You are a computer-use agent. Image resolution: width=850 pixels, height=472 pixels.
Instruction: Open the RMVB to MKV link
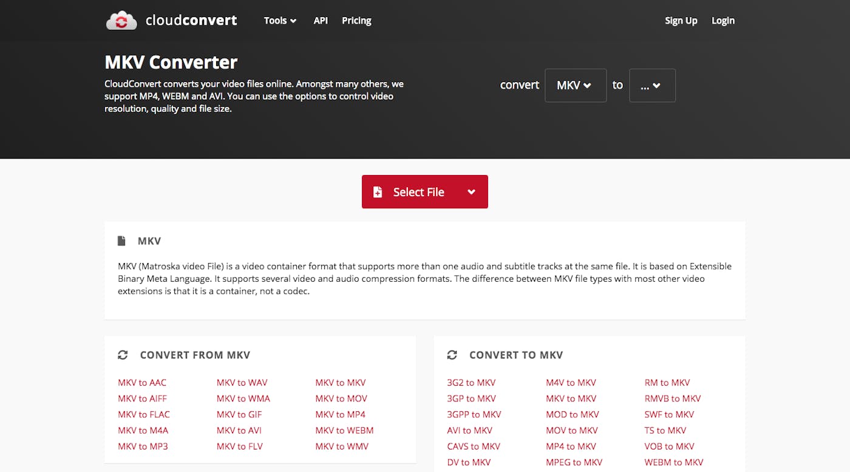pyautogui.click(x=673, y=398)
